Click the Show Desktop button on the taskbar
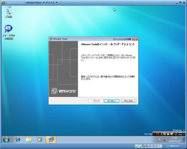187x149 pixels. 184,140
